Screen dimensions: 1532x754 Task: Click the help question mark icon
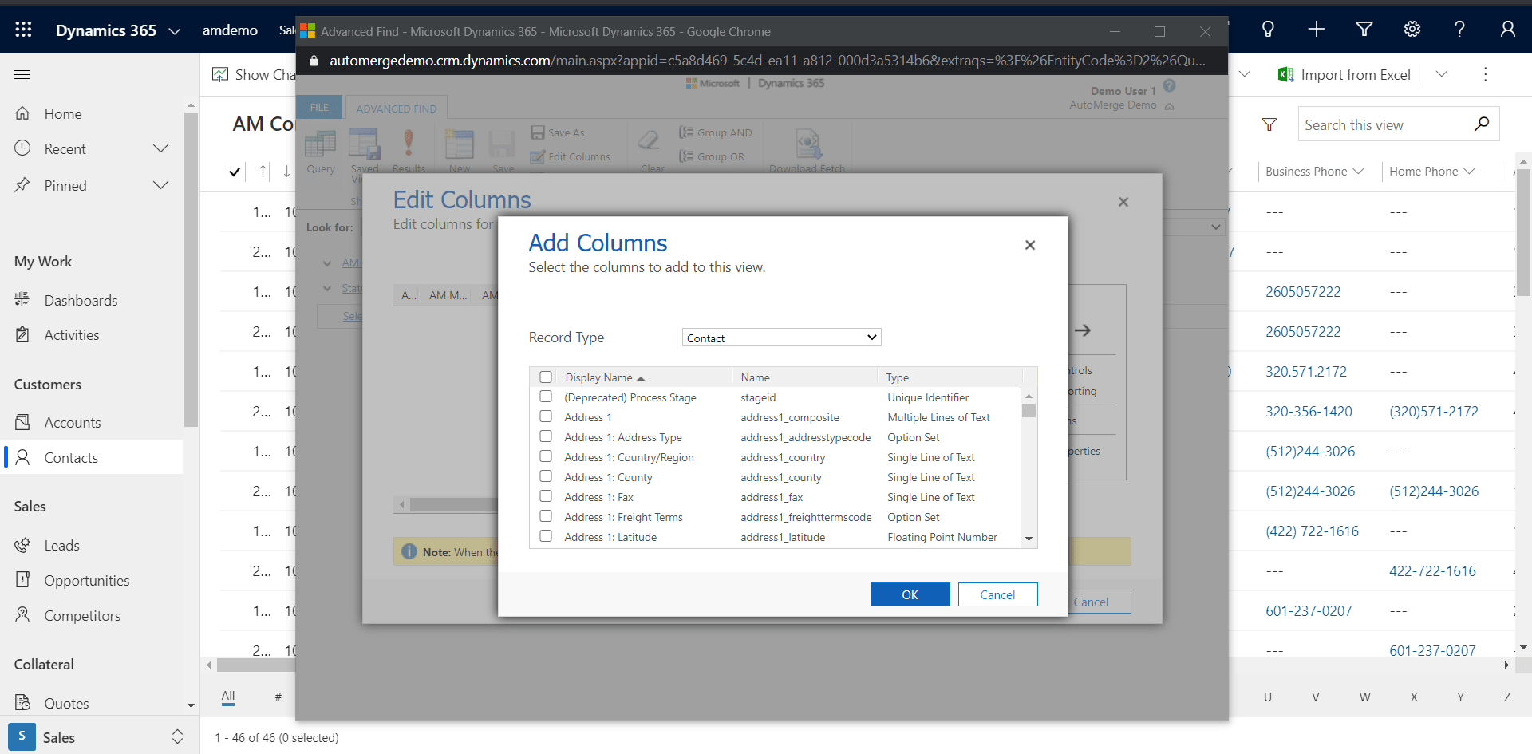tap(1459, 30)
